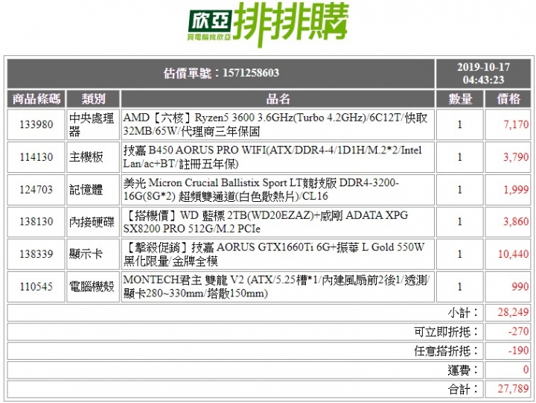Click quantity 1 in the Ryzen5 row
Image resolution: width=536 pixels, height=403 pixels.
pos(460,124)
